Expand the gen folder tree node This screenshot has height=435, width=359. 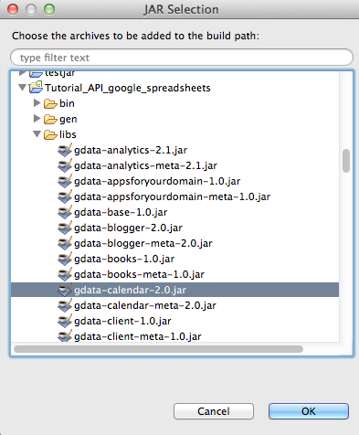click(x=37, y=119)
